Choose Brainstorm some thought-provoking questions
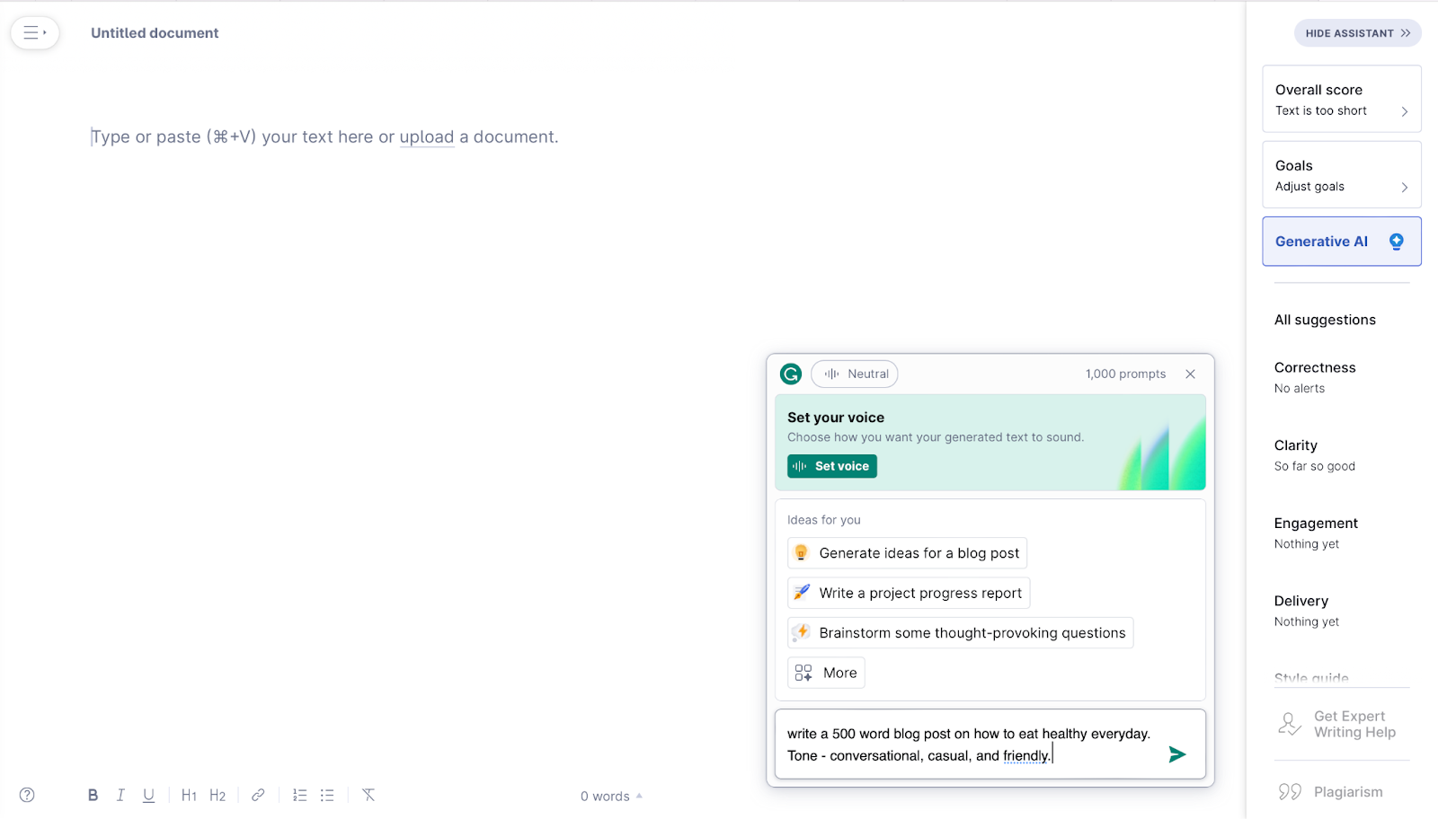 click(960, 632)
